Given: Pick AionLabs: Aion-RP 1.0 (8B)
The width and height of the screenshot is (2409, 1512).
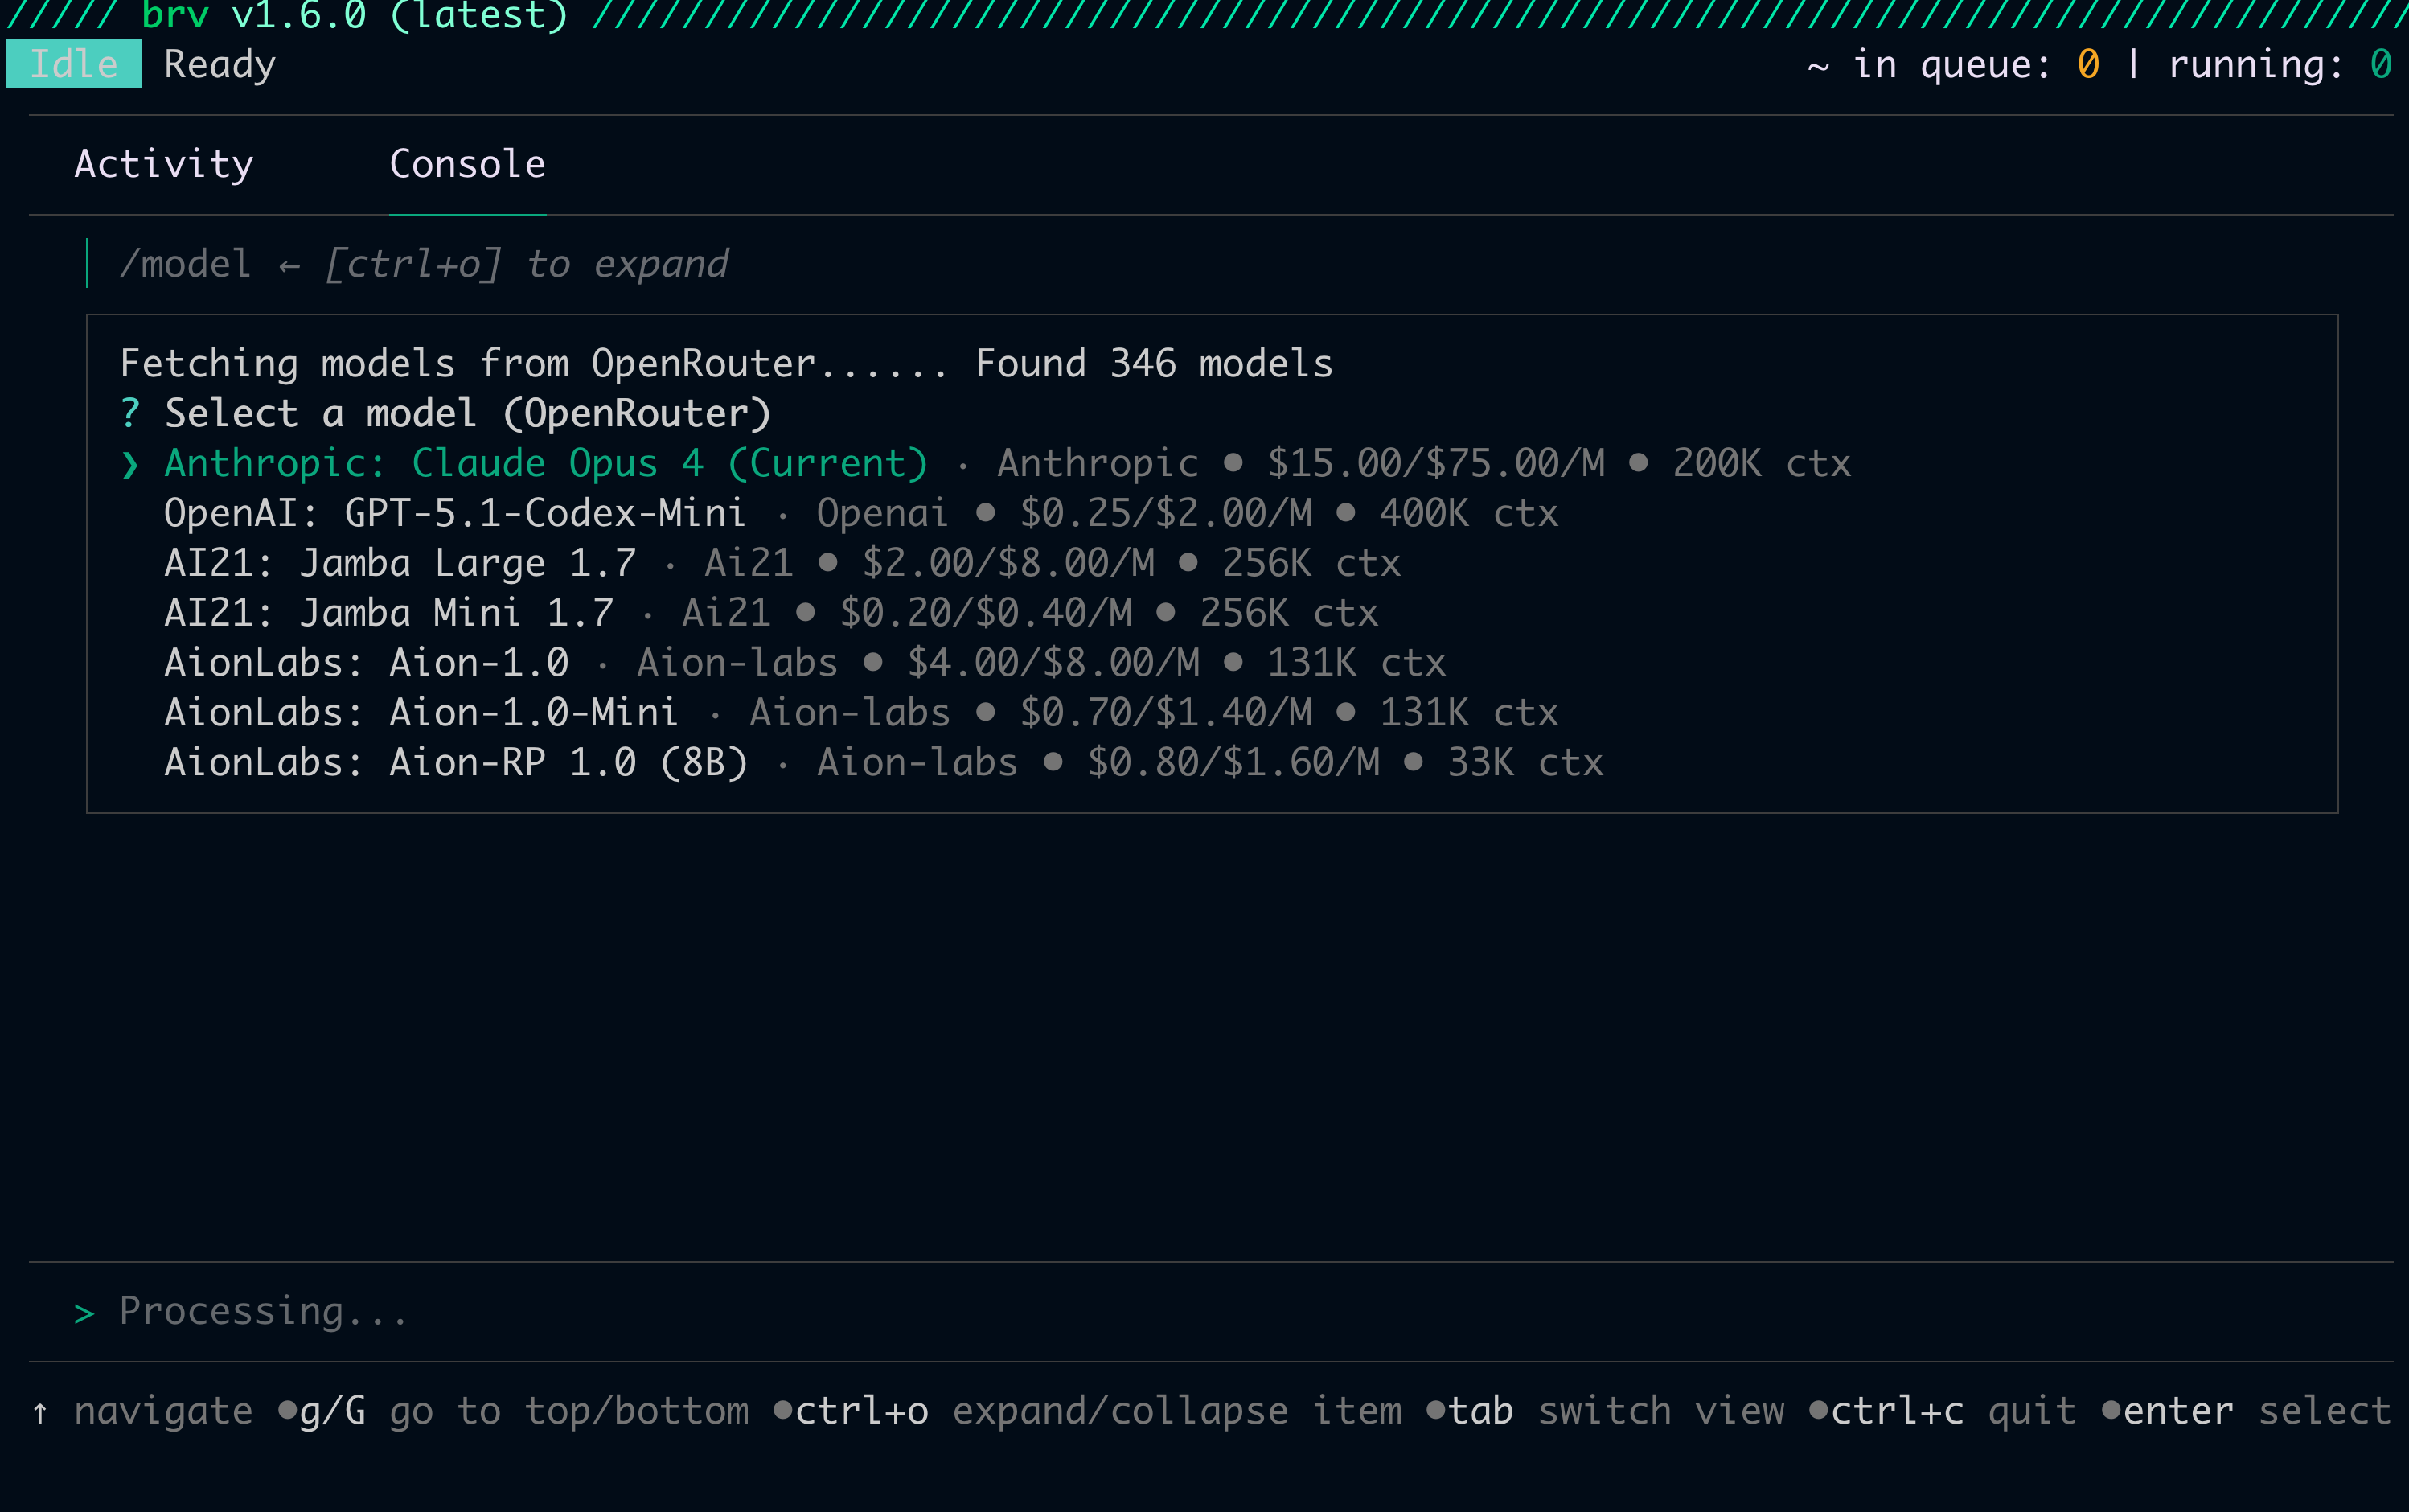Looking at the screenshot, I should tap(456, 763).
